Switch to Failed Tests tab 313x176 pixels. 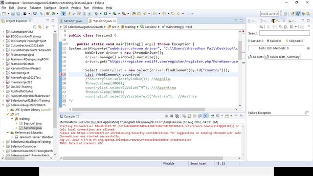pos(275,57)
